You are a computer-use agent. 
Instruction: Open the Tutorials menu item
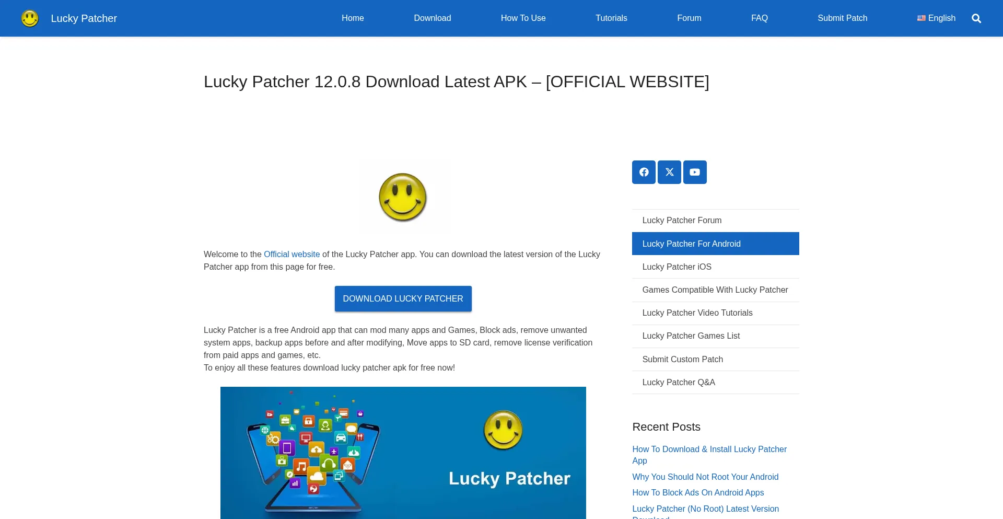[x=611, y=18]
